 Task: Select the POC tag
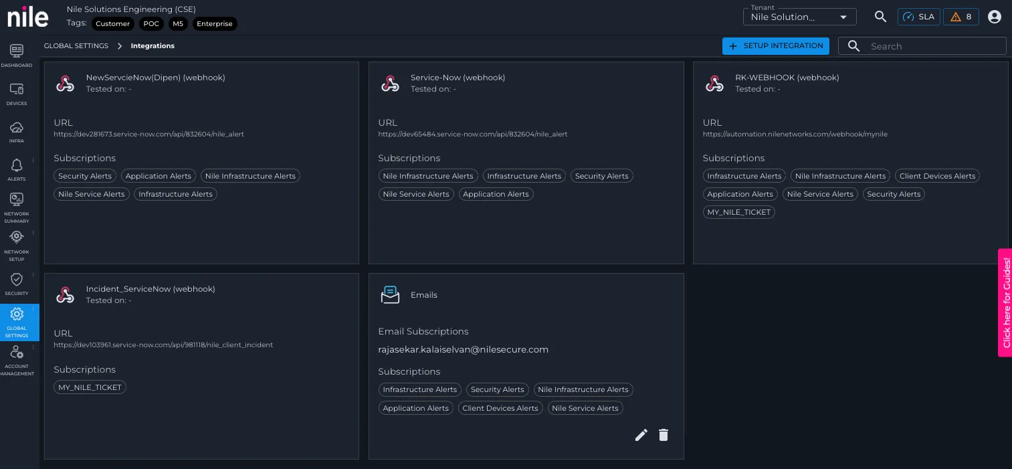[151, 24]
